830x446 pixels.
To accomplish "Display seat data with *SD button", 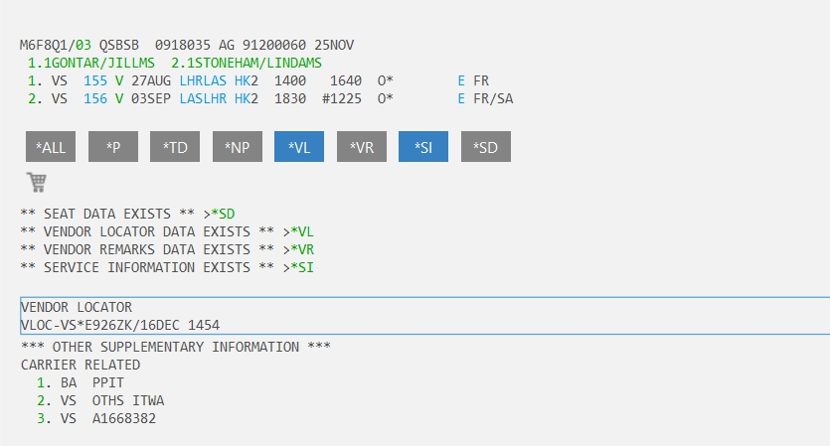I will pyautogui.click(x=486, y=147).
